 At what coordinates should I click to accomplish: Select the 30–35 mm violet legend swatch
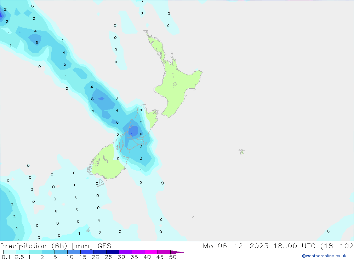126,252
